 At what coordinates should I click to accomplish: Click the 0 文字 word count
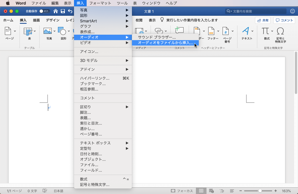32,191
